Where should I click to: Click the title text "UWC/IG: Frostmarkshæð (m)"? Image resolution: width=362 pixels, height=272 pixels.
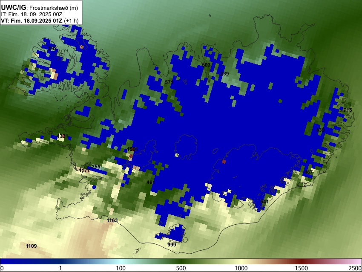40,8
